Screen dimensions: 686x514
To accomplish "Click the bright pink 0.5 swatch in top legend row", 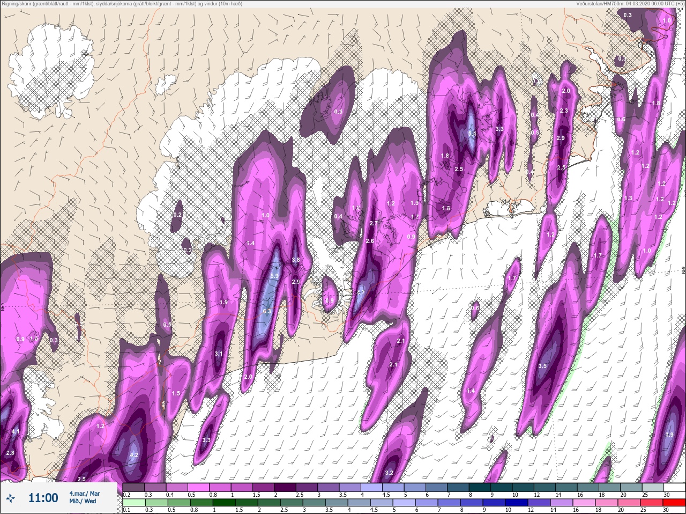I will coord(198,488).
